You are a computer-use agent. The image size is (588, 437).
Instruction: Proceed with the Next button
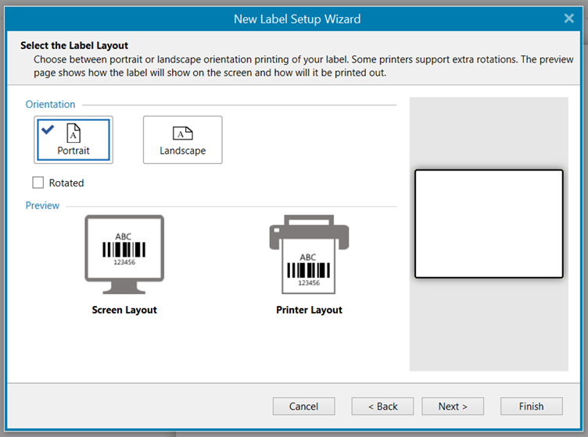pyautogui.click(x=453, y=406)
